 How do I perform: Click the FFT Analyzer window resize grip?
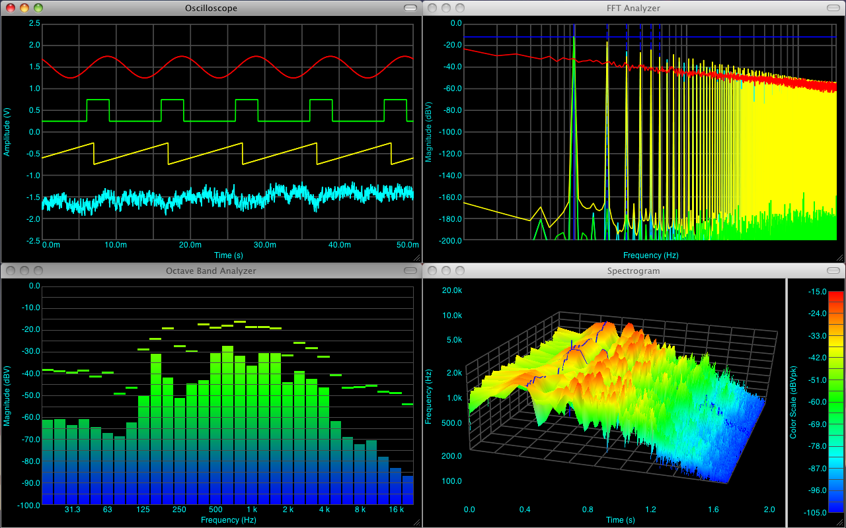click(x=840, y=258)
